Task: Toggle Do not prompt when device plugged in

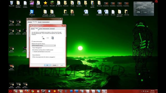Action: (x=33, y=57)
